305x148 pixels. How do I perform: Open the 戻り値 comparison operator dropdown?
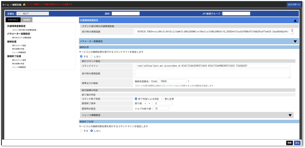tap(148, 103)
